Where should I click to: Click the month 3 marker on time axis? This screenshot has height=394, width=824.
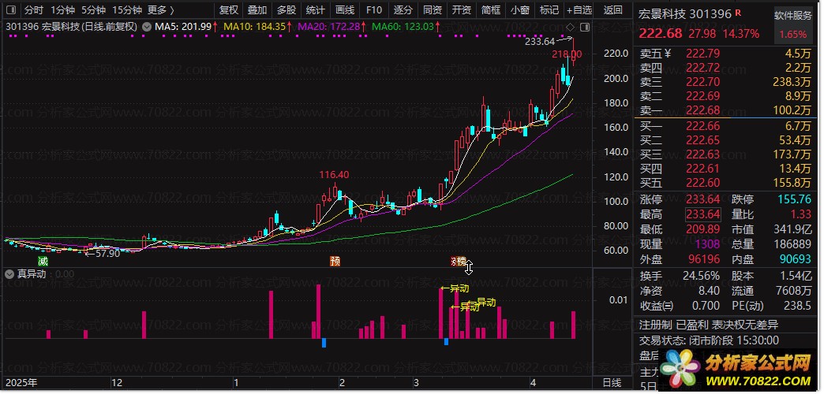pos(415,382)
